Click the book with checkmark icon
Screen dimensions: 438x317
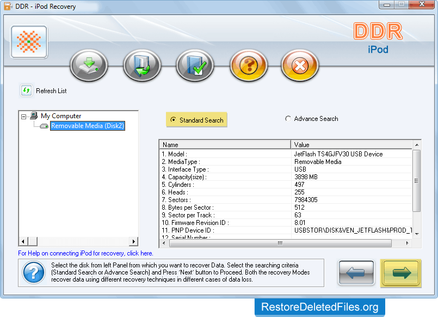[x=195, y=65]
